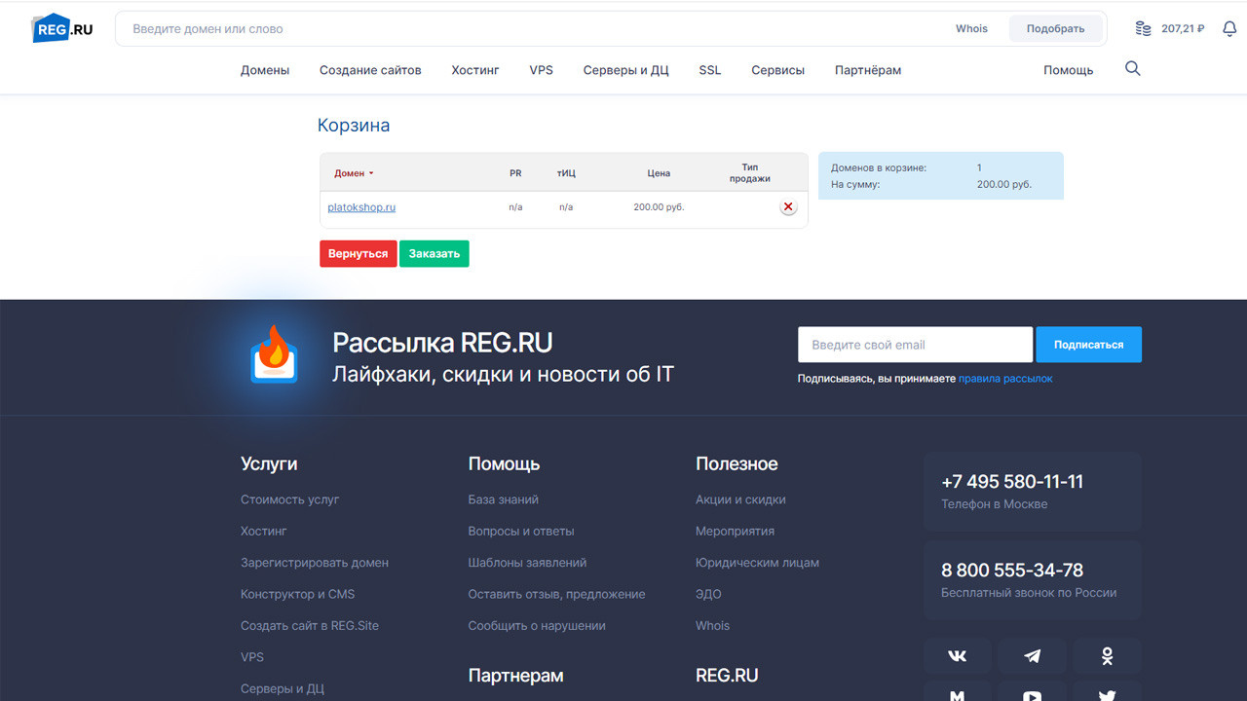The width and height of the screenshot is (1247, 701).
Task: Click the account balance coins icon
Action: (1144, 29)
